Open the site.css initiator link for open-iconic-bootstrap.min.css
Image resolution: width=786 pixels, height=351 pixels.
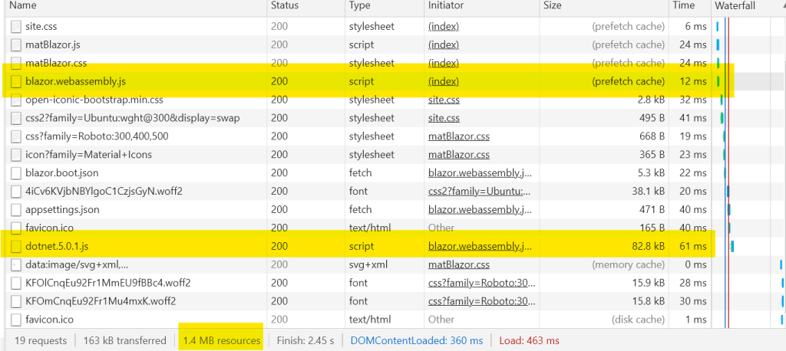click(x=444, y=100)
